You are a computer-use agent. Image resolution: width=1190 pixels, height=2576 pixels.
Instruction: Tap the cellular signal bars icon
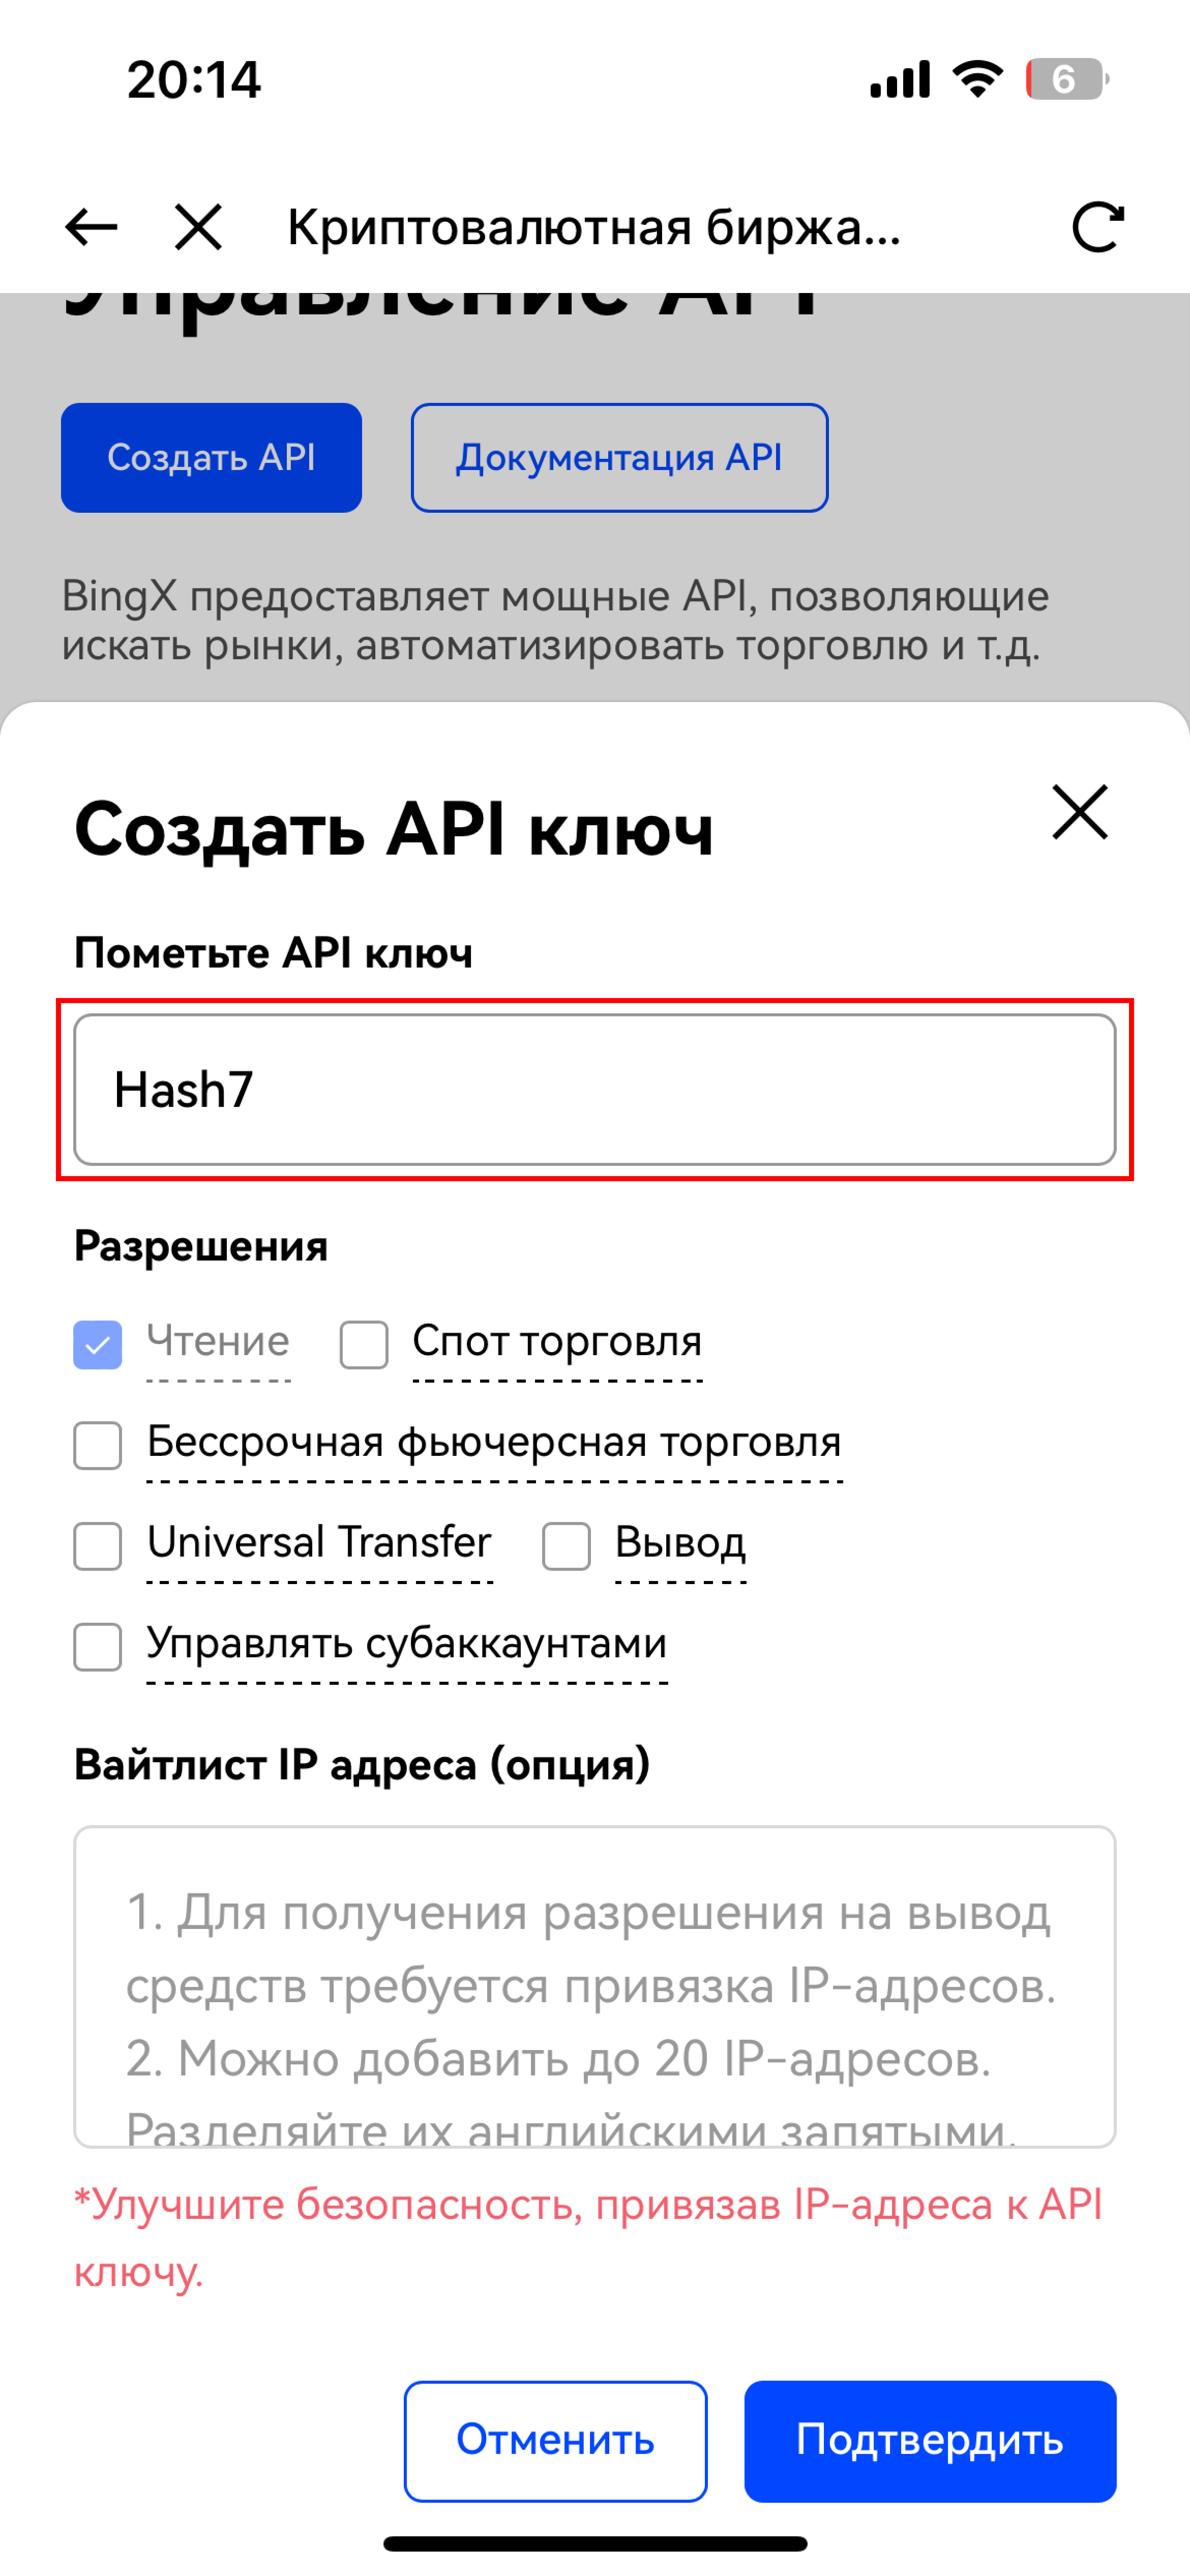click(x=900, y=79)
